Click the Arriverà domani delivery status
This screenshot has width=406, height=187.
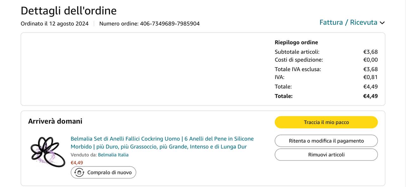pos(55,121)
